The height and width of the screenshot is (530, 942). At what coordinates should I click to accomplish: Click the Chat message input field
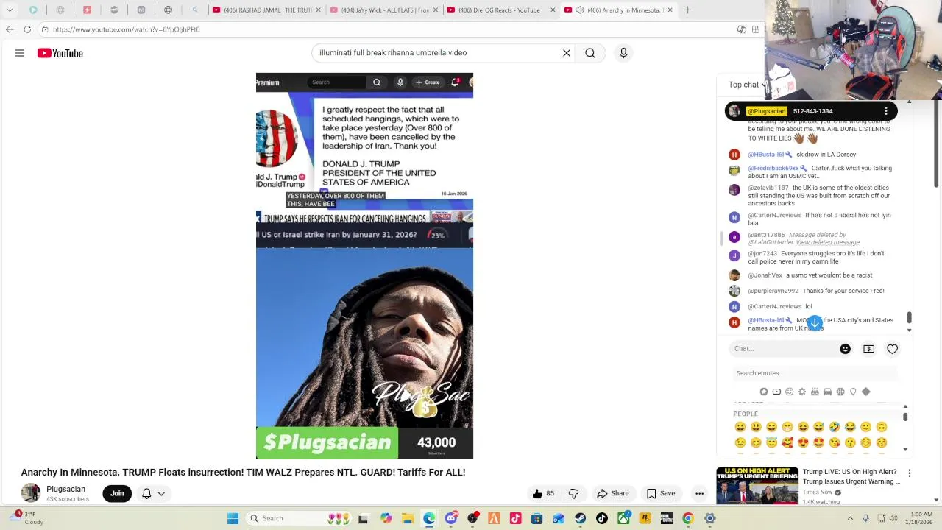coord(784,349)
